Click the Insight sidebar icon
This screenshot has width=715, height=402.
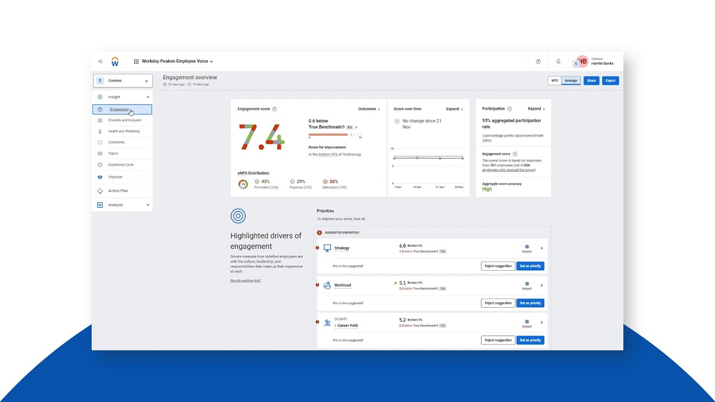tap(100, 97)
